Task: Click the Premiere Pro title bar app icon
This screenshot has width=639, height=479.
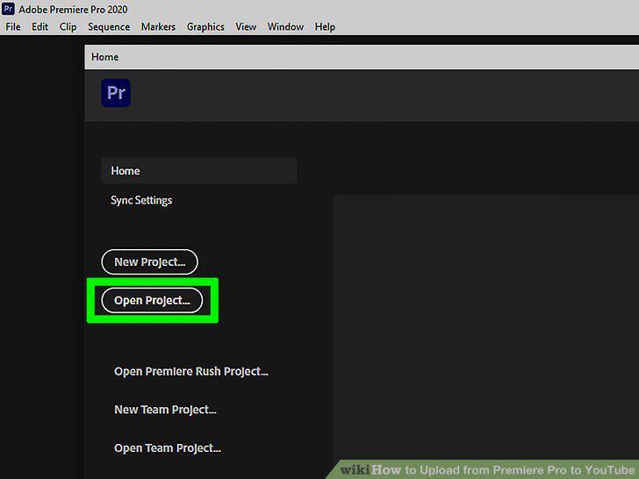Action: tap(8, 9)
